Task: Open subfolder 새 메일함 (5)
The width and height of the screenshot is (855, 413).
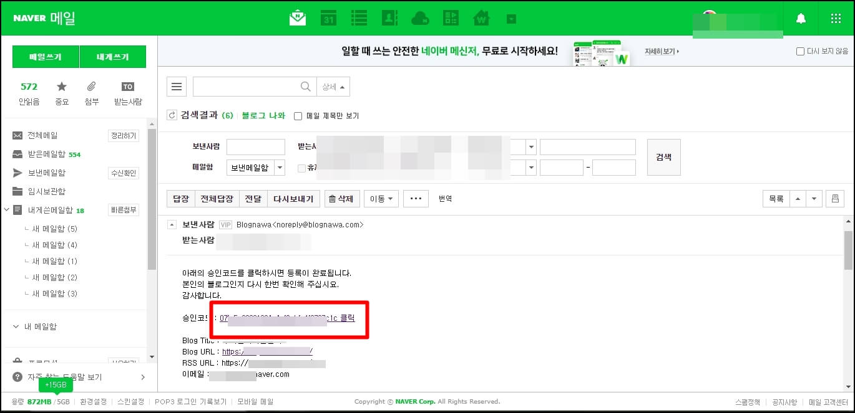Action: click(54, 229)
